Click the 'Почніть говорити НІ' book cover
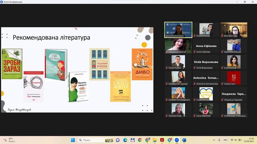257x144 pixels. point(78,87)
